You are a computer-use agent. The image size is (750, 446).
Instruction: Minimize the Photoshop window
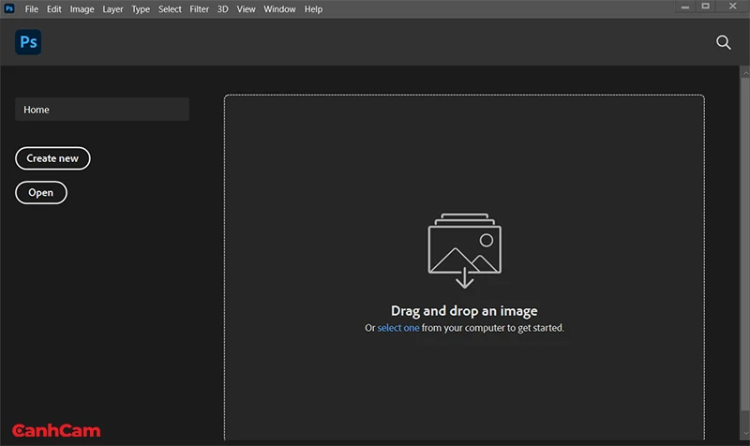[x=685, y=7]
